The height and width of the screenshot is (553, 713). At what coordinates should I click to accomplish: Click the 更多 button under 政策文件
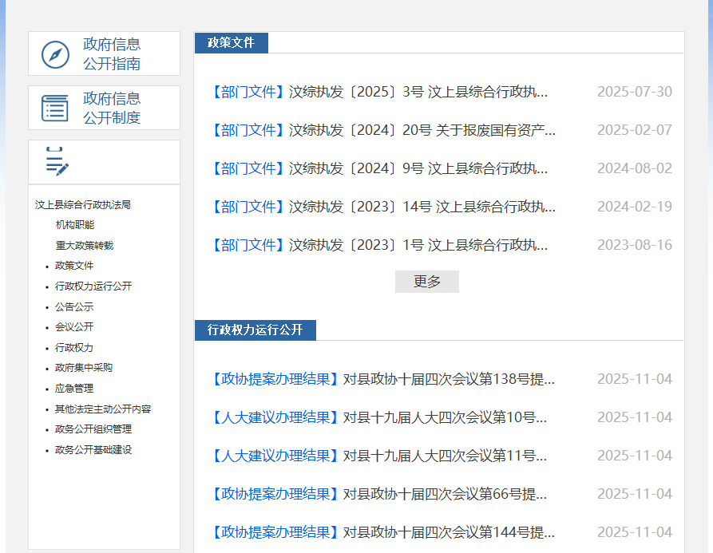(426, 282)
